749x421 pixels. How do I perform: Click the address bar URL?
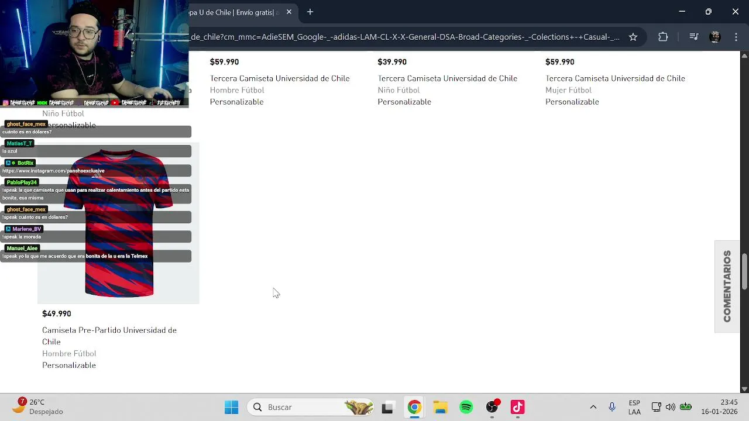pos(405,37)
